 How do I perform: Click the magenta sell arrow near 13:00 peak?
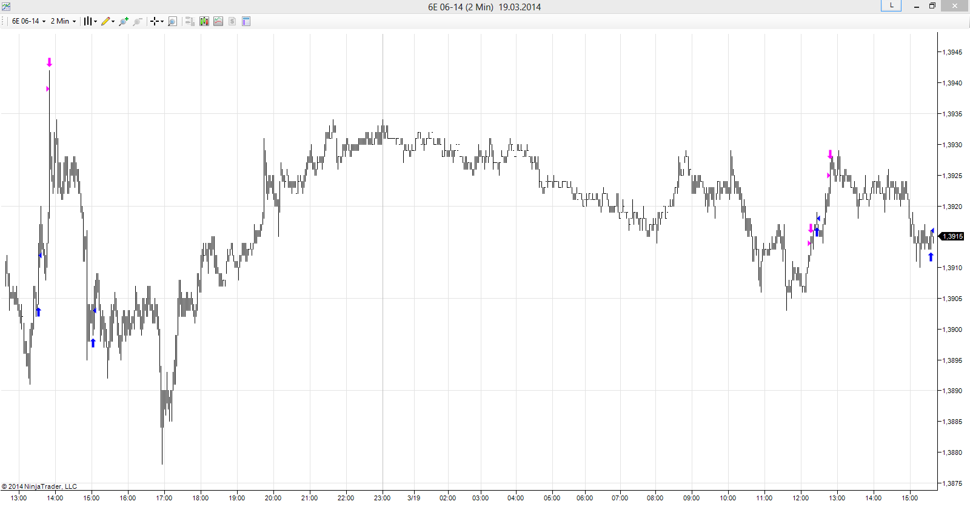pos(831,154)
